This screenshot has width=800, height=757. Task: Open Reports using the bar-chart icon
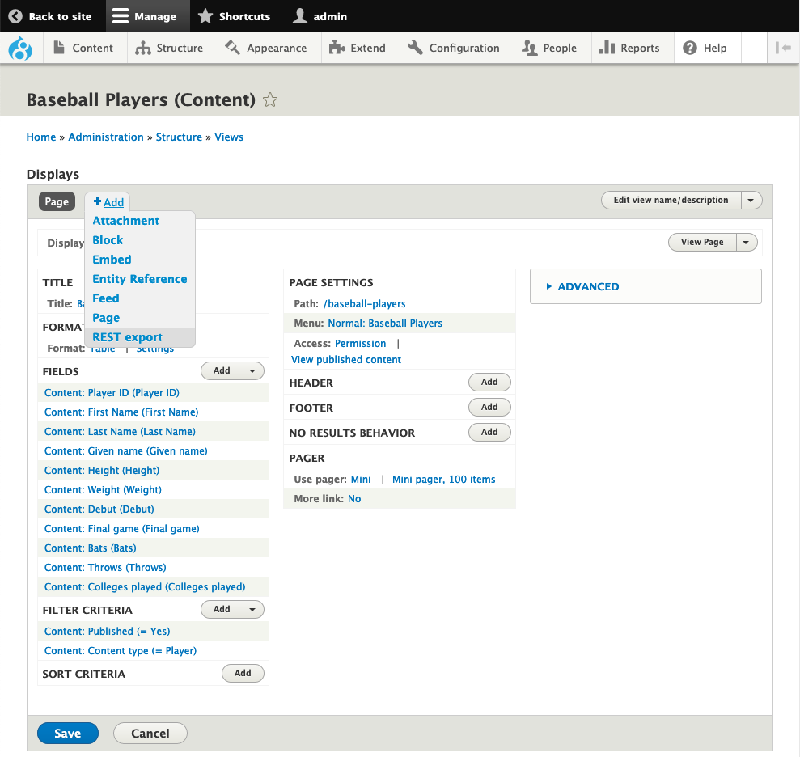click(608, 48)
